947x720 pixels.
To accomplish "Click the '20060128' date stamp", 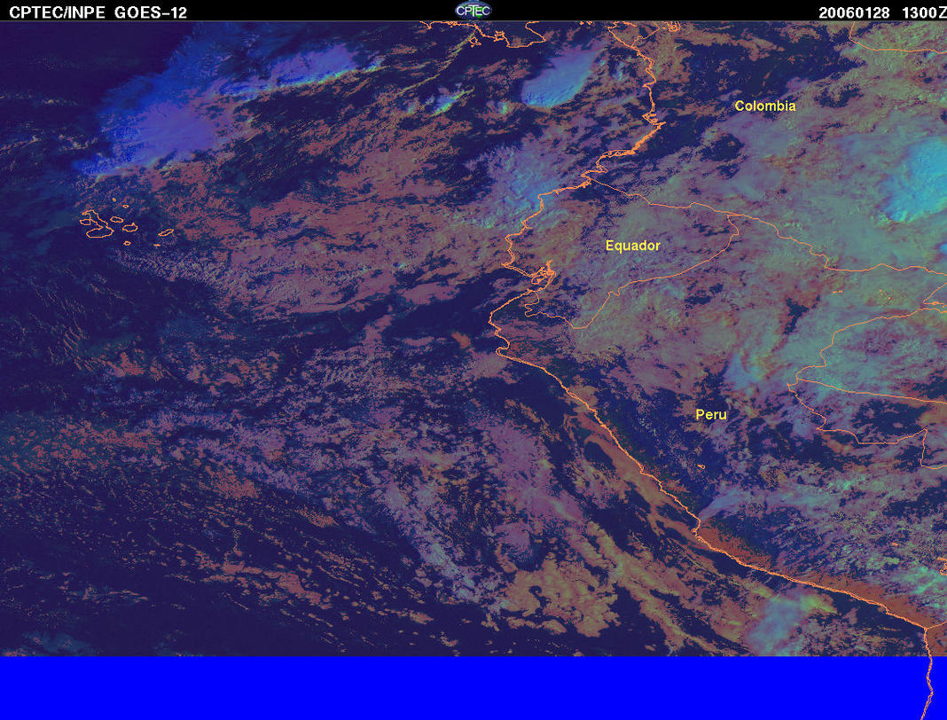I will 854,13.
